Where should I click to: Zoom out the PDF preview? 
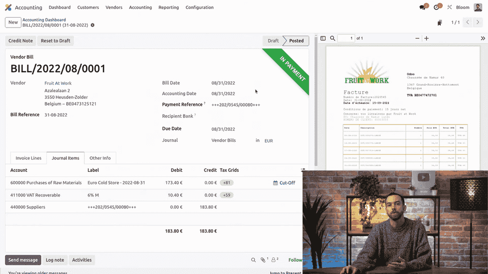point(417,39)
